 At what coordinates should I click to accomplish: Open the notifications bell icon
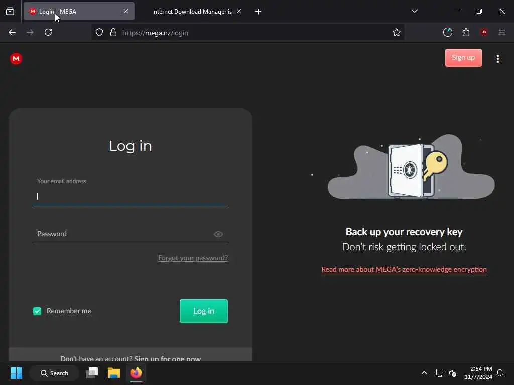(x=500, y=373)
